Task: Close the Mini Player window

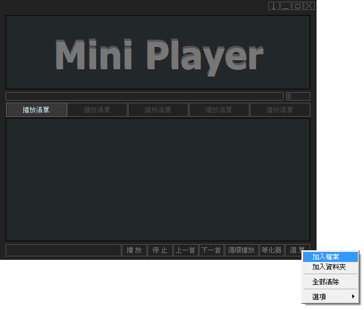Action: coord(309,6)
